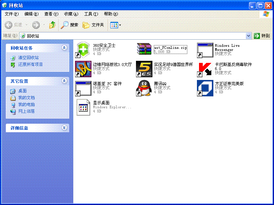Viewport: 274px width, 205px height.
Task: Select the 实况足球9德国世界杯 name text
Action: coord(173,65)
